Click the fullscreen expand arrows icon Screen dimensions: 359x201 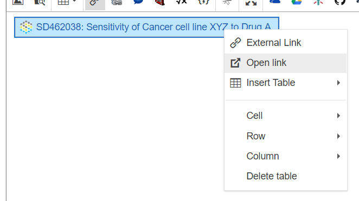coord(251,3)
